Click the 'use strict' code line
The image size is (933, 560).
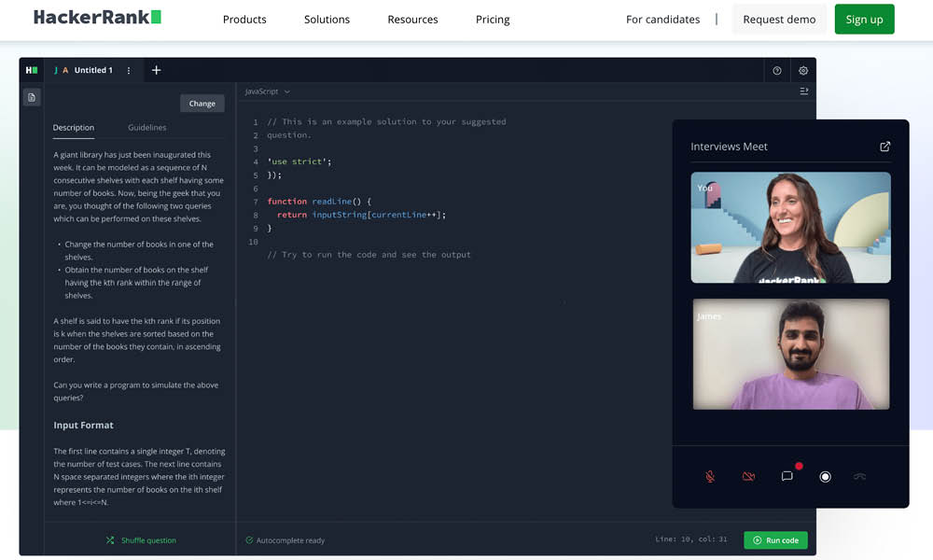pyautogui.click(x=299, y=161)
